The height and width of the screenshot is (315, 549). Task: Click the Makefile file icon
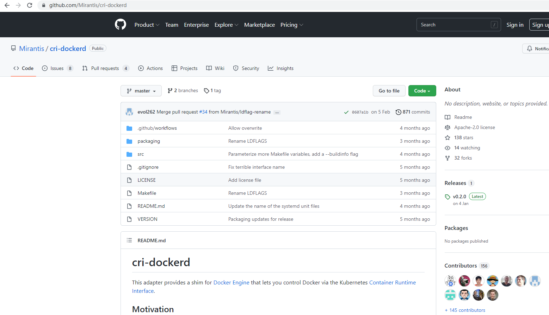(129, 193)
